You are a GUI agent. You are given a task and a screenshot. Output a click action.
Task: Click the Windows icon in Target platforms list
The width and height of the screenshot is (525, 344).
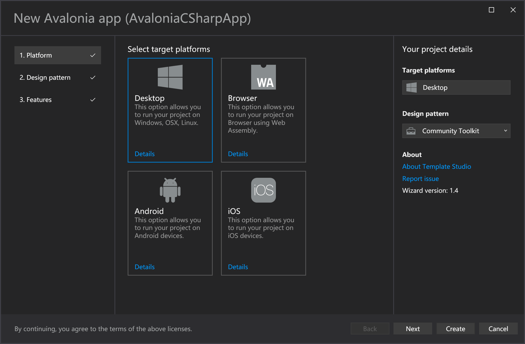click(412, 87)
